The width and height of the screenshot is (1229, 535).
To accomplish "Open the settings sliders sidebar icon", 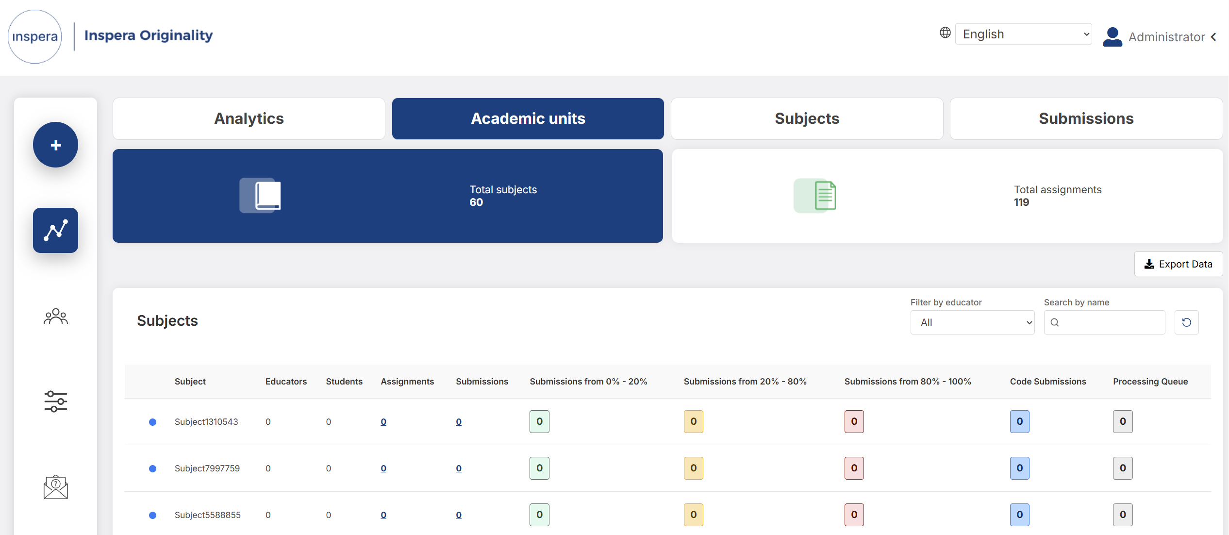I will tap(55, 401).
